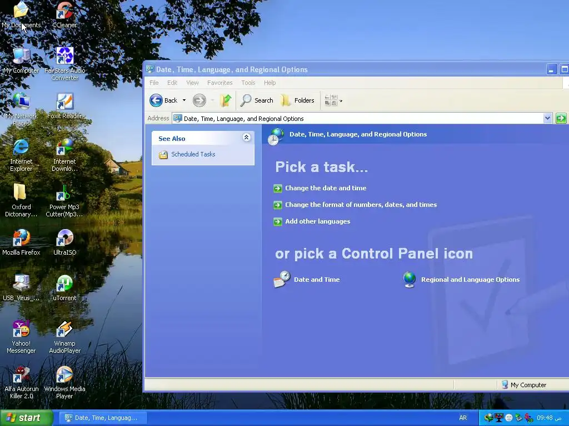Select the UltraISO desktop icon
The height and width of the screenshot is (426, 569).
pyautogui.click(x=64, y=242)
